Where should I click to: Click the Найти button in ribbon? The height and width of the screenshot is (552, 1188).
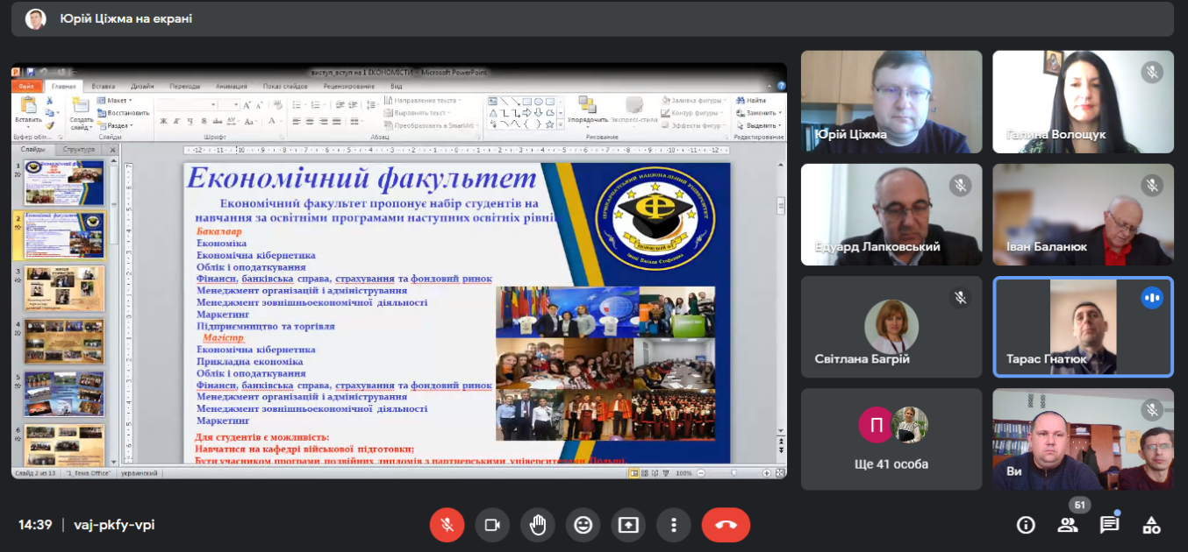click(x=755, y=101)
